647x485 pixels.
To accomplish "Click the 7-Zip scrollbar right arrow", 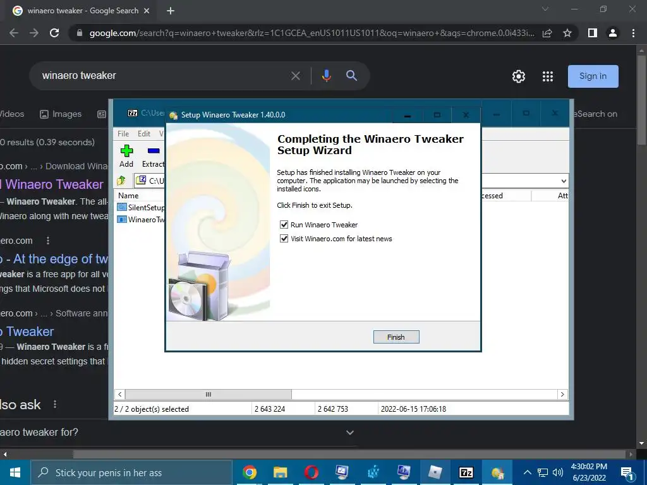I will coord(562,394).
